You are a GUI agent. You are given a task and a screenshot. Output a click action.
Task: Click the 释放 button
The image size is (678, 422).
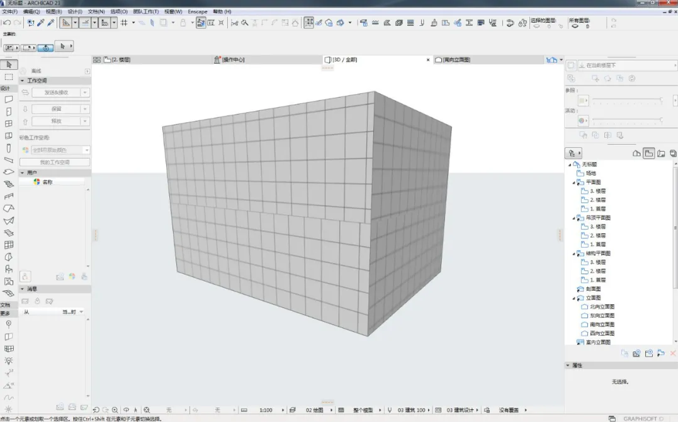pyautogui.click(x=56, y=121)
